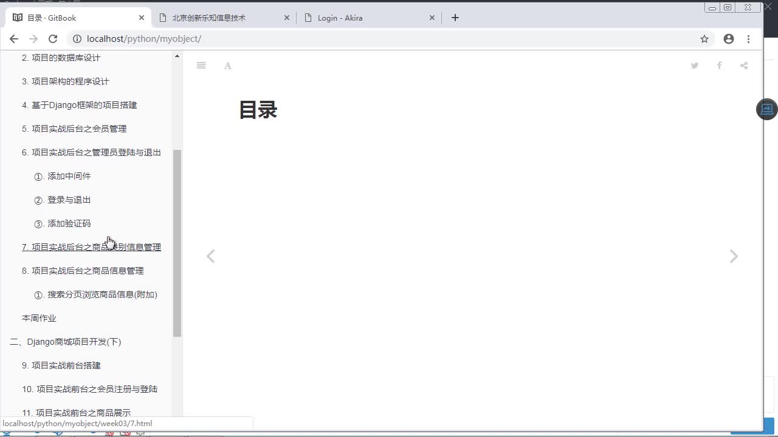Open chapter 9. 项目实战前台搭建
This screenshot has height=437, width=778.
61,365
